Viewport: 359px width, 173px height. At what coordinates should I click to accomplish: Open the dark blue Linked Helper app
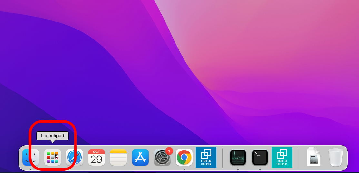coord(206,157)
